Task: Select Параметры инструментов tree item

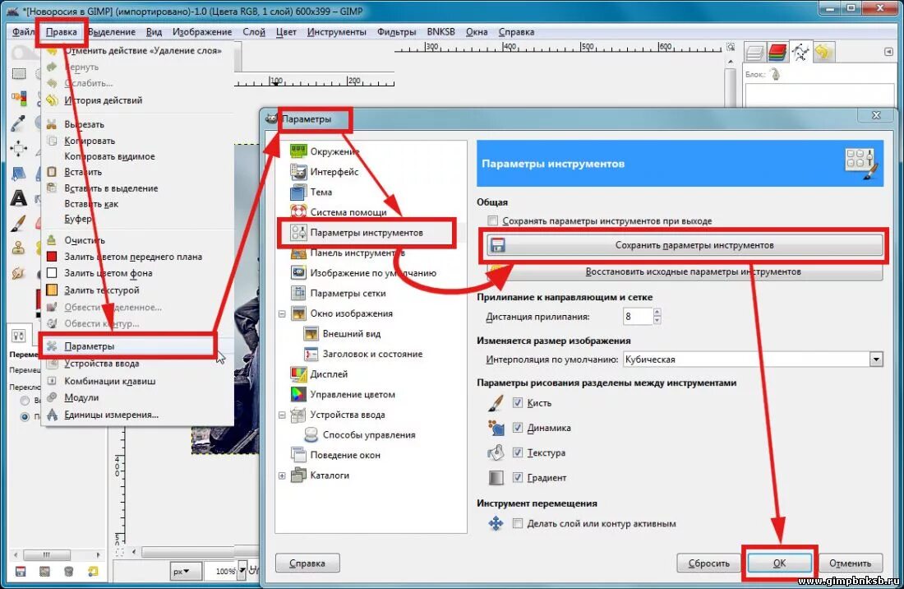Action: click(367, 233)
